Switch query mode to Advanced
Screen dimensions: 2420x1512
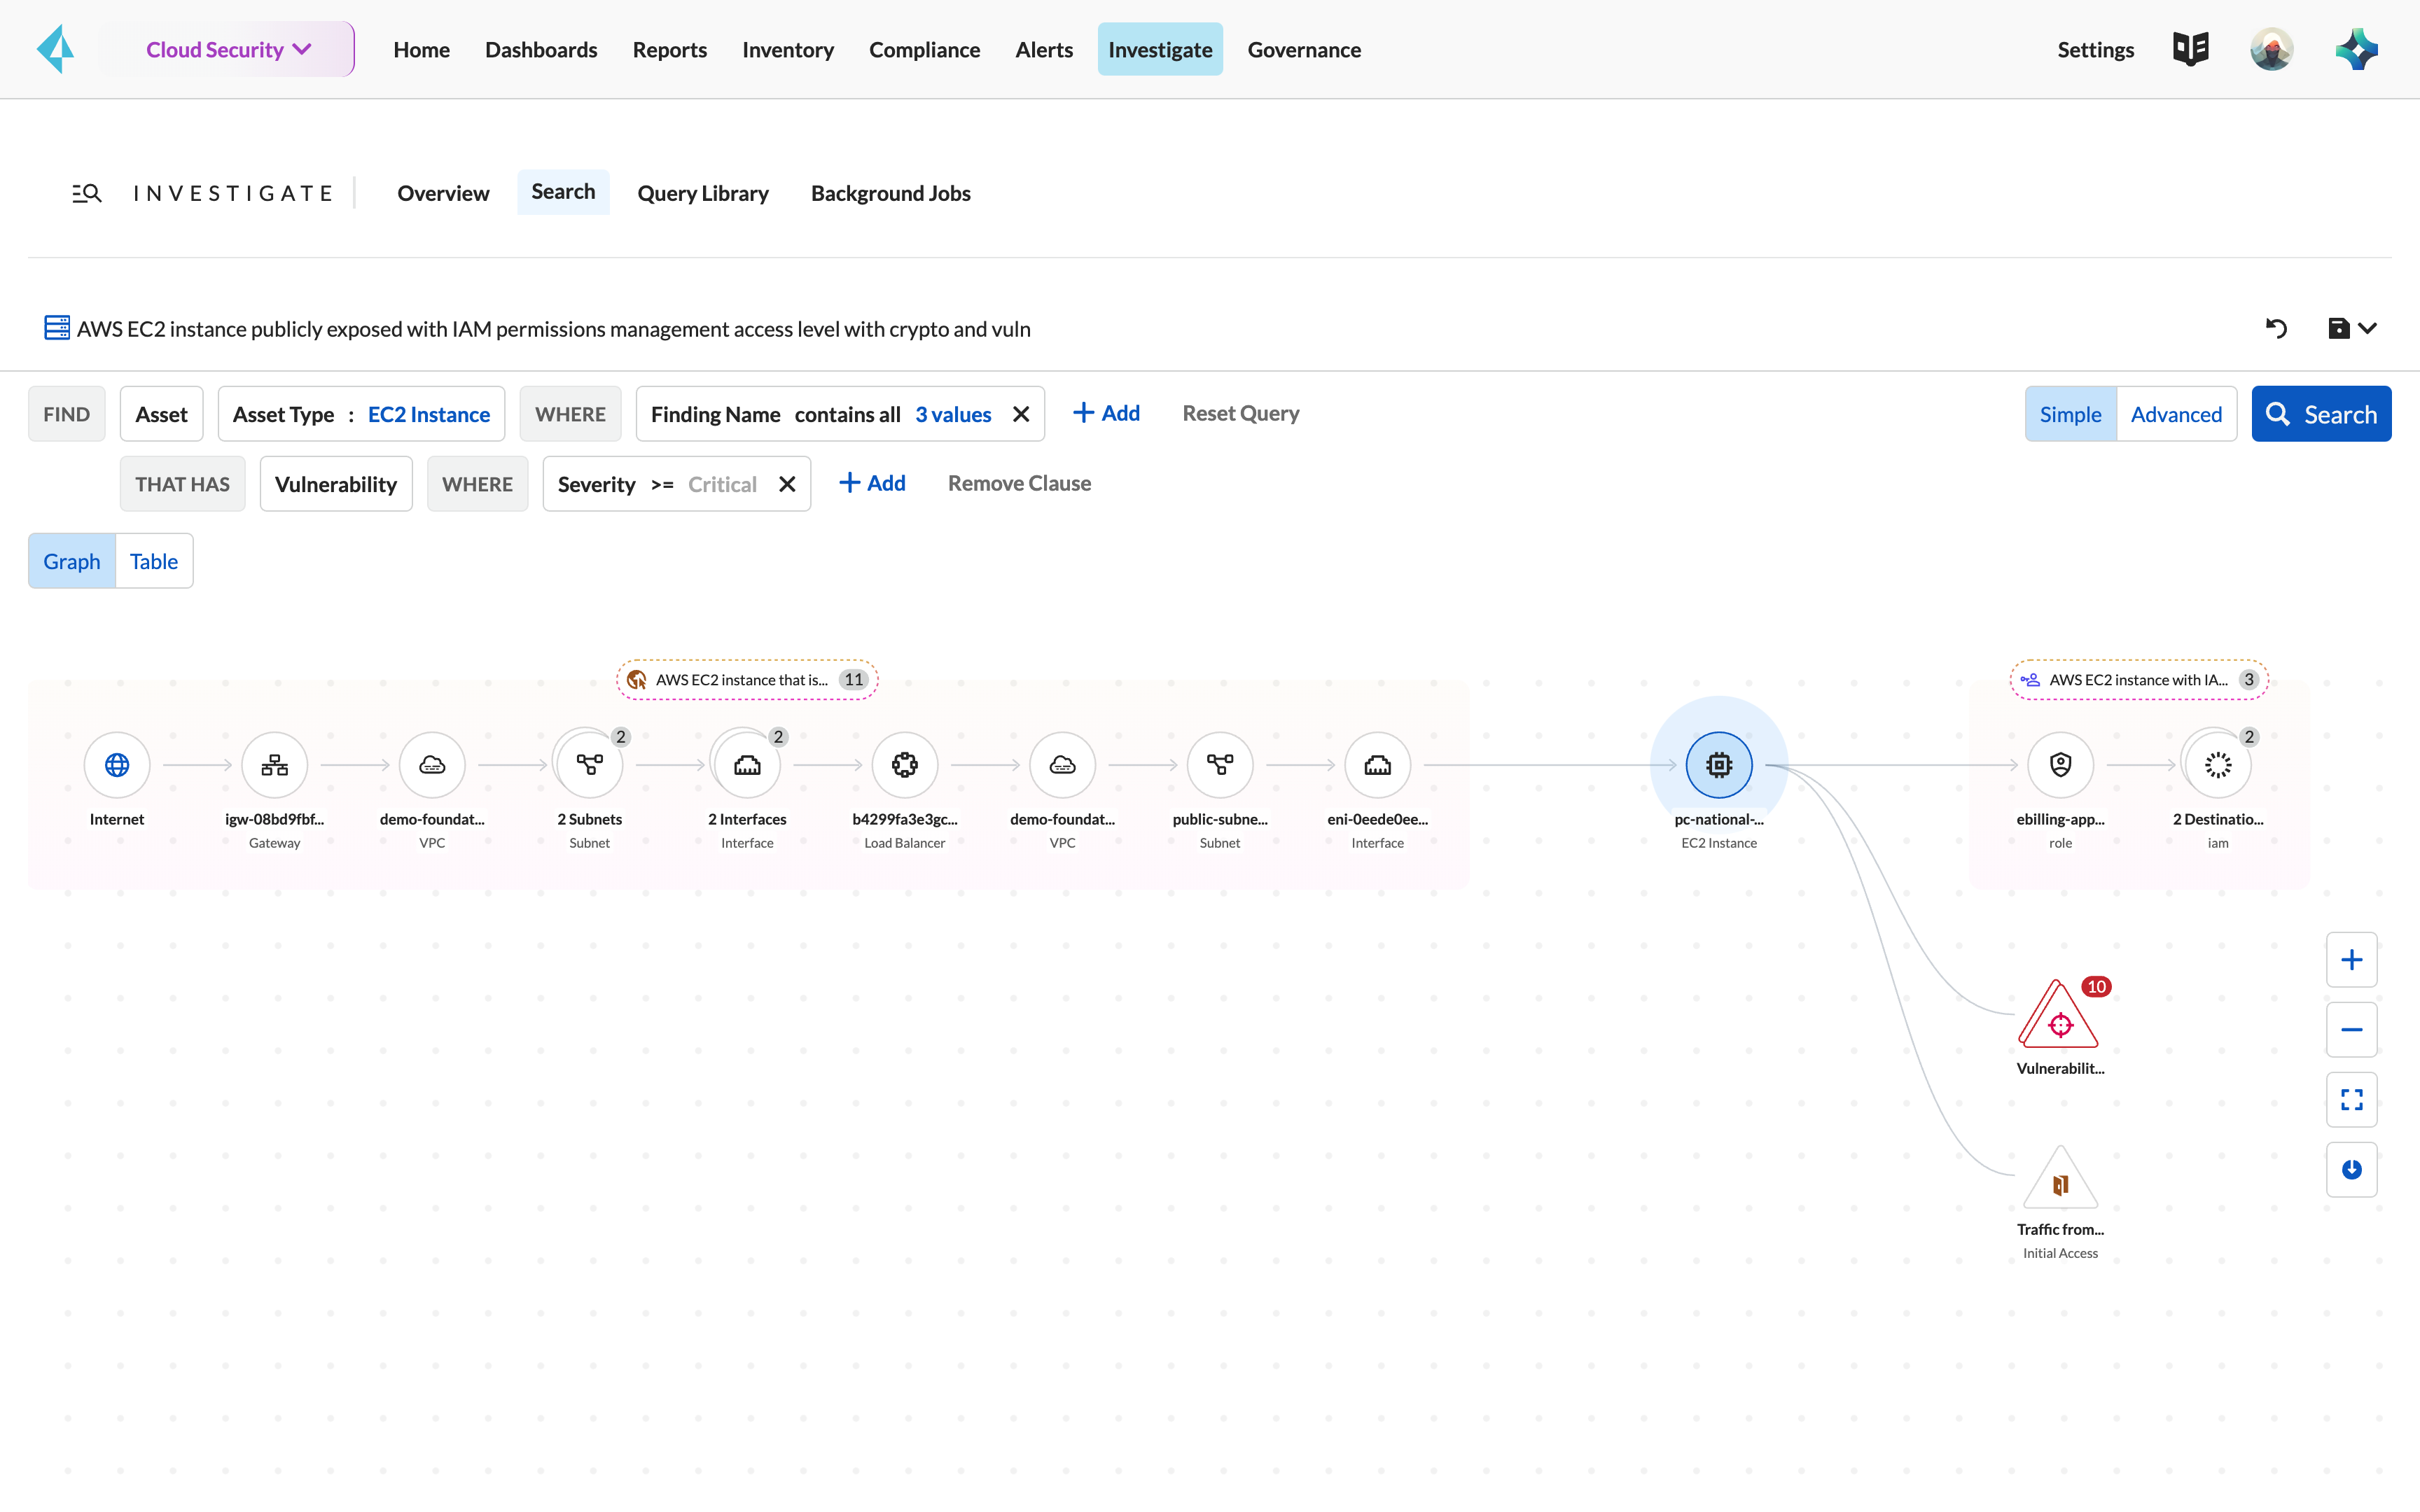click(2175, 414)
